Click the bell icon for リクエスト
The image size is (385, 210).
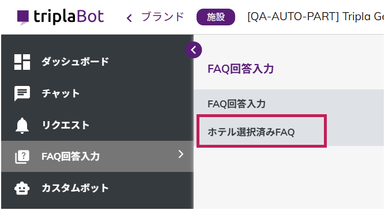click(x=22, y=126)
